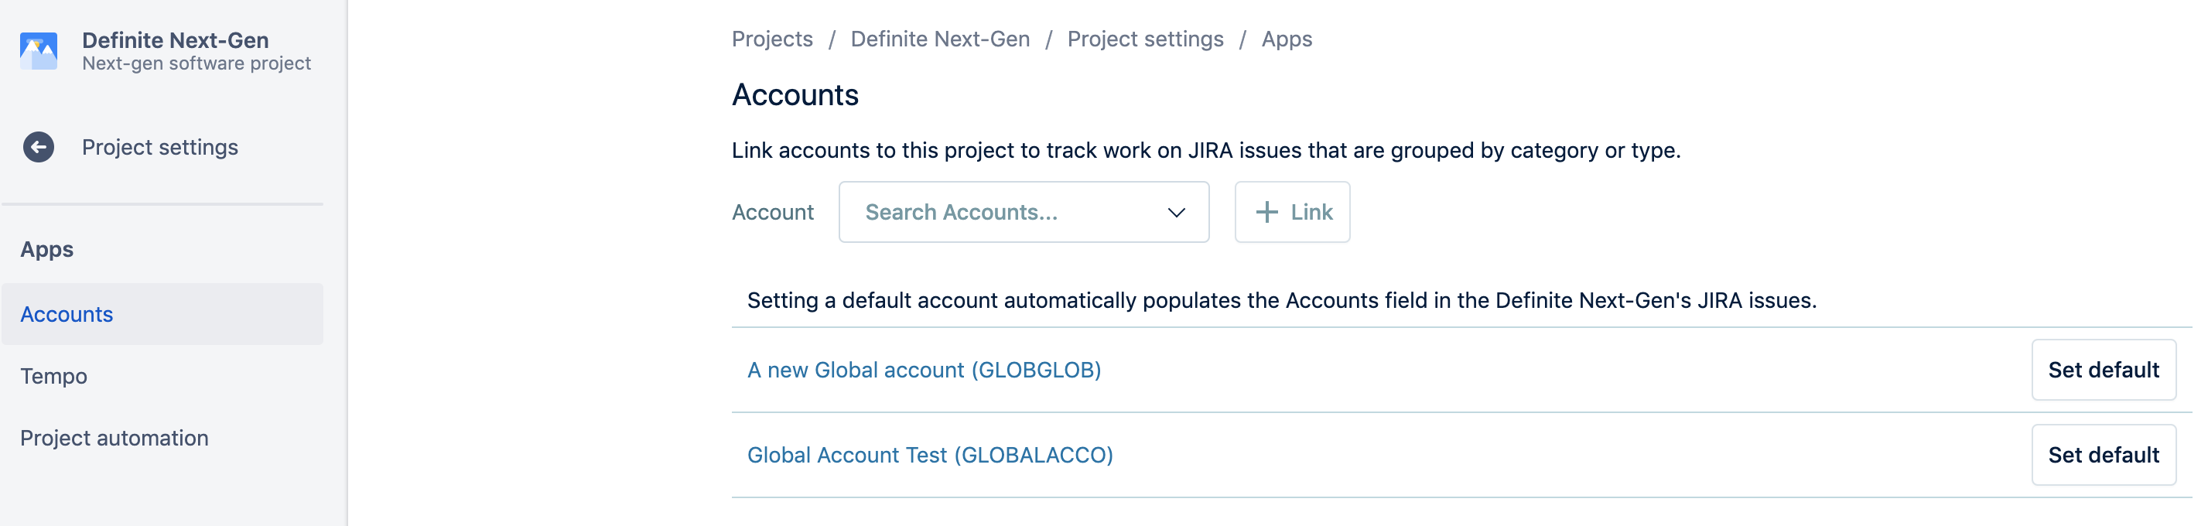Navigate to the Projects breadcrumb

771,39
